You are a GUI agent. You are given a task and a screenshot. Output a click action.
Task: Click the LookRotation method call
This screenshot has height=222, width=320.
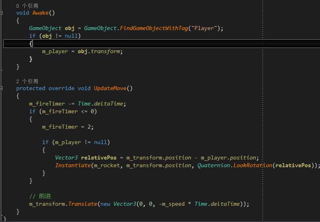click(253, 165)
